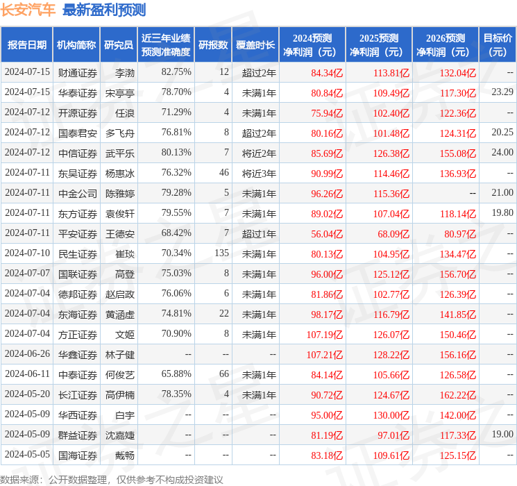Click analyst name 杨惠冰

point(120,174)
